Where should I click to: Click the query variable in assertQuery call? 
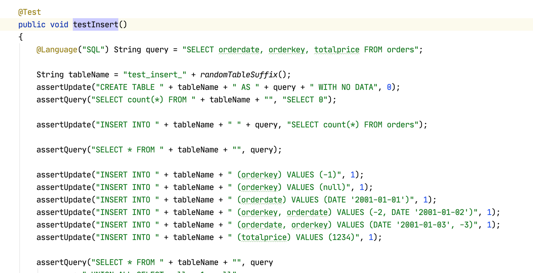pyautogui.click(x=261, y=150)
